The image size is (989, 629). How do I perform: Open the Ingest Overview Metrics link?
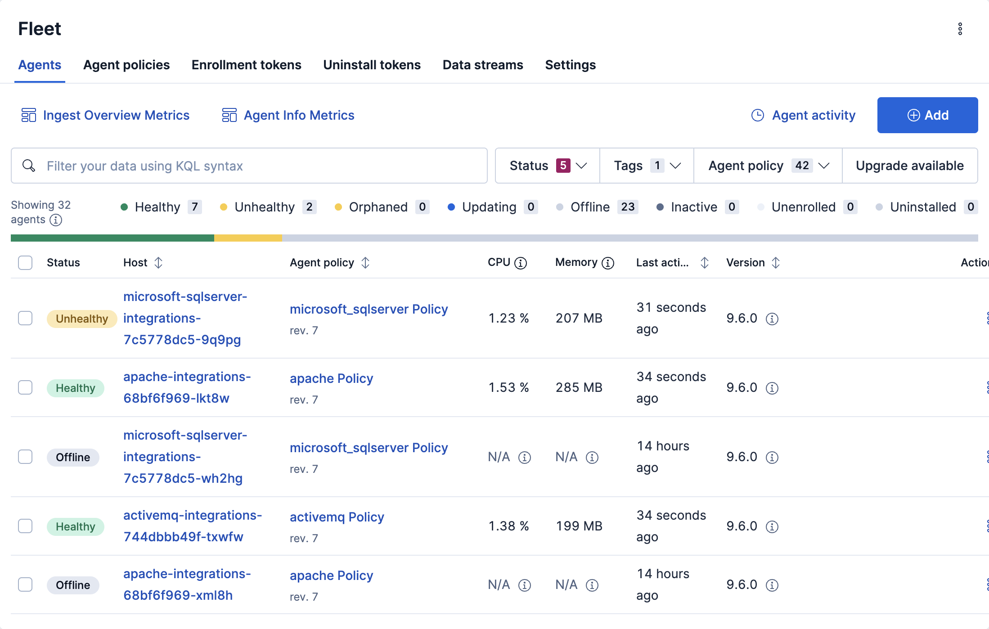[x=116, y=115]
